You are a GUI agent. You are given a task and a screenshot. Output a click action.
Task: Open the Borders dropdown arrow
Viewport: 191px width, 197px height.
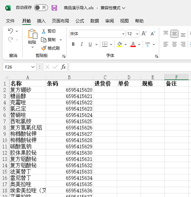[111, 45]
